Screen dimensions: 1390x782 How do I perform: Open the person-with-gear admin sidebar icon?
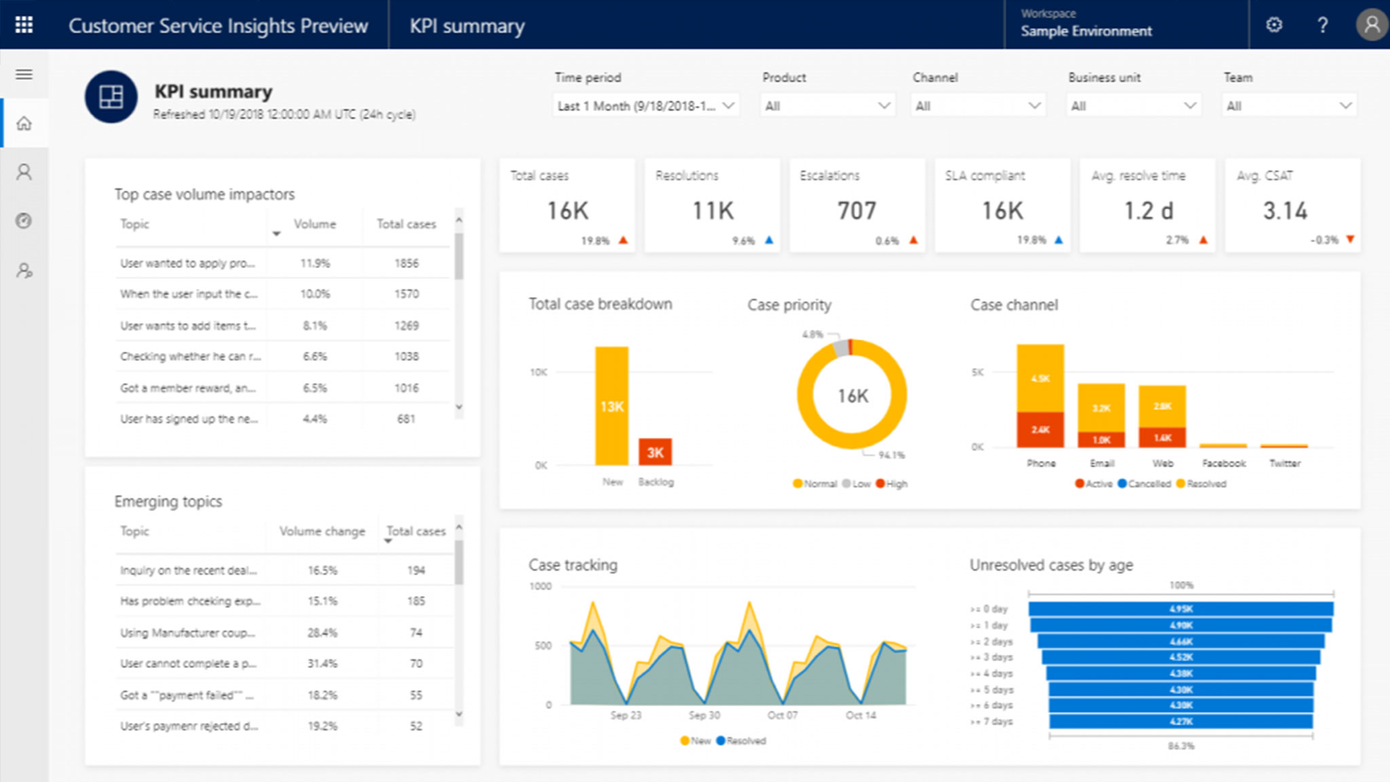click(x=24, y=271)
